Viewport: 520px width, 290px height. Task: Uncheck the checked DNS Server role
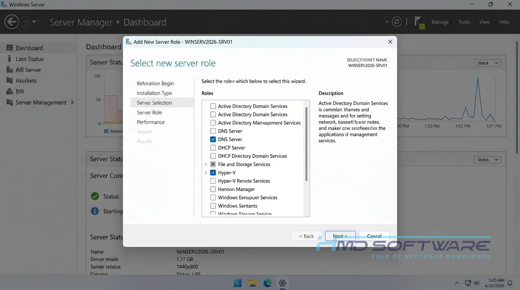click(213, 139)
